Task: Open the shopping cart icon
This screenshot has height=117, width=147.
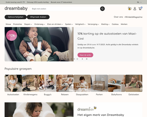Action: pyautogui.click(x=140, y=8)
